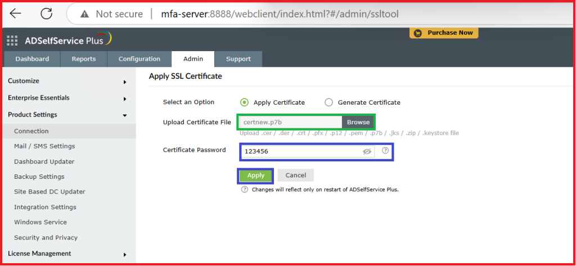Open Mail / SMS Settings in sidebar
The height and width of the screenshot is (266, 576).
tap(44, 146)
